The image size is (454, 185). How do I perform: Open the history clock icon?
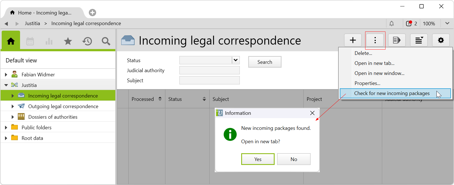coord(87,42)
